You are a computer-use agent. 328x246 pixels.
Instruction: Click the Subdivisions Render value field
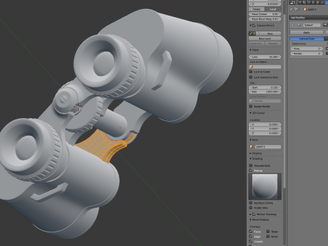[307, 53]
